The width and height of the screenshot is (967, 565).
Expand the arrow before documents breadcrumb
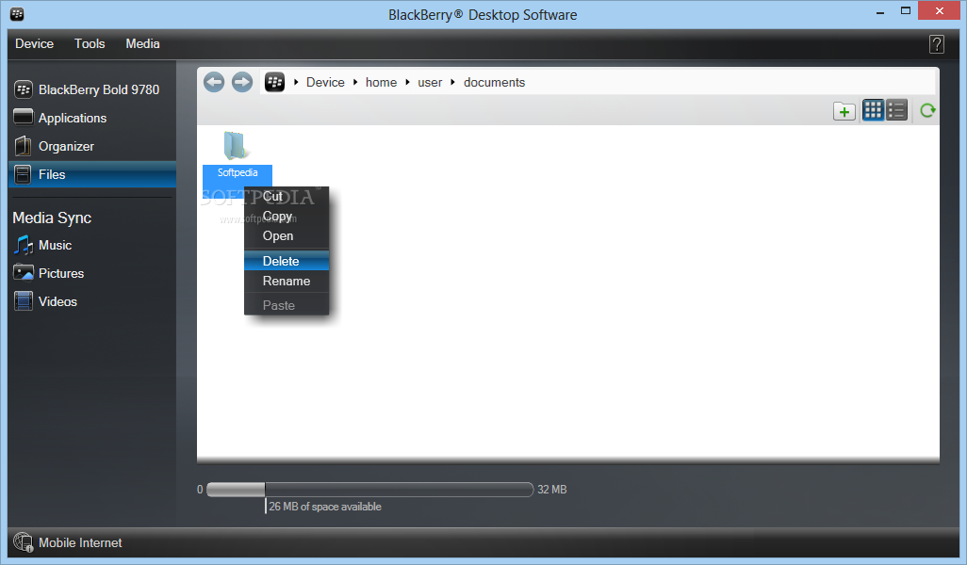click(452, 82)
